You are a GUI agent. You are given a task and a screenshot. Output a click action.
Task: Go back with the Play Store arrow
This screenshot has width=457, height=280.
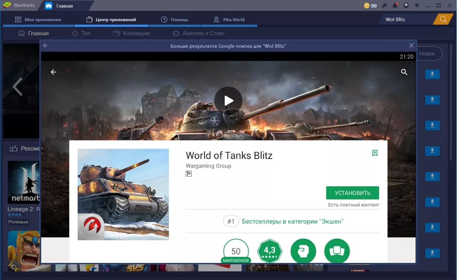coord(53,72)
